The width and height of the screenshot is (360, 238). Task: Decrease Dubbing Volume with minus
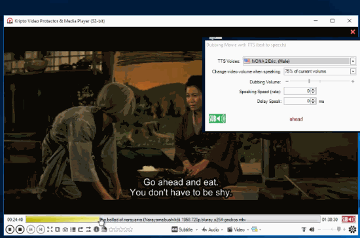coord(287,81)
